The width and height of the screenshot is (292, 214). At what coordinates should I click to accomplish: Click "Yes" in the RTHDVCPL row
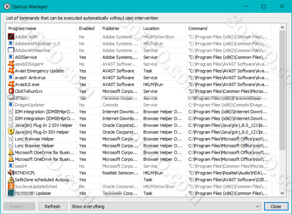coord(83,173)
